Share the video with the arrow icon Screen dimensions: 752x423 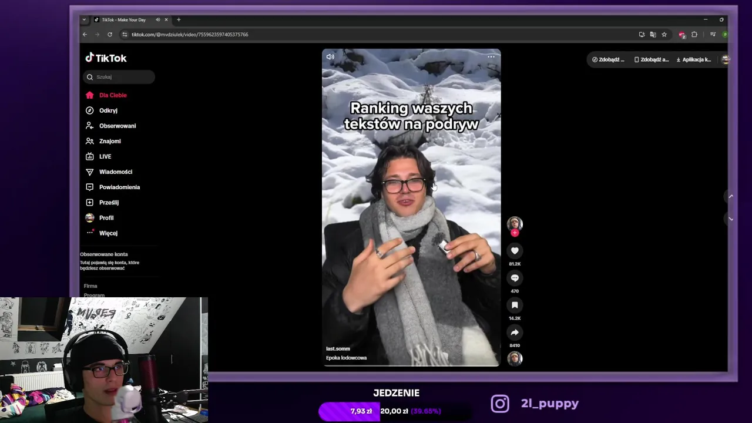coord(515,332)
